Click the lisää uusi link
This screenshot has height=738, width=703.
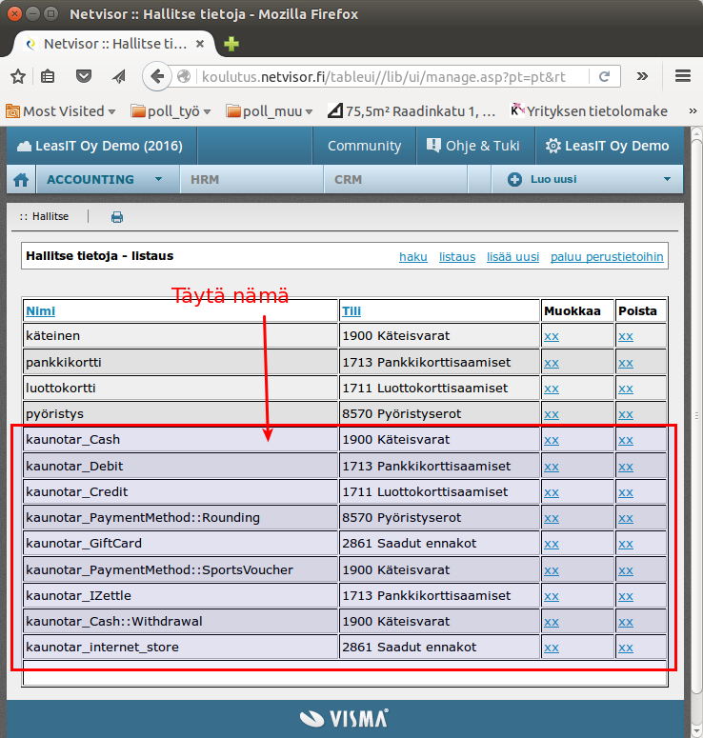coord(512,257)
